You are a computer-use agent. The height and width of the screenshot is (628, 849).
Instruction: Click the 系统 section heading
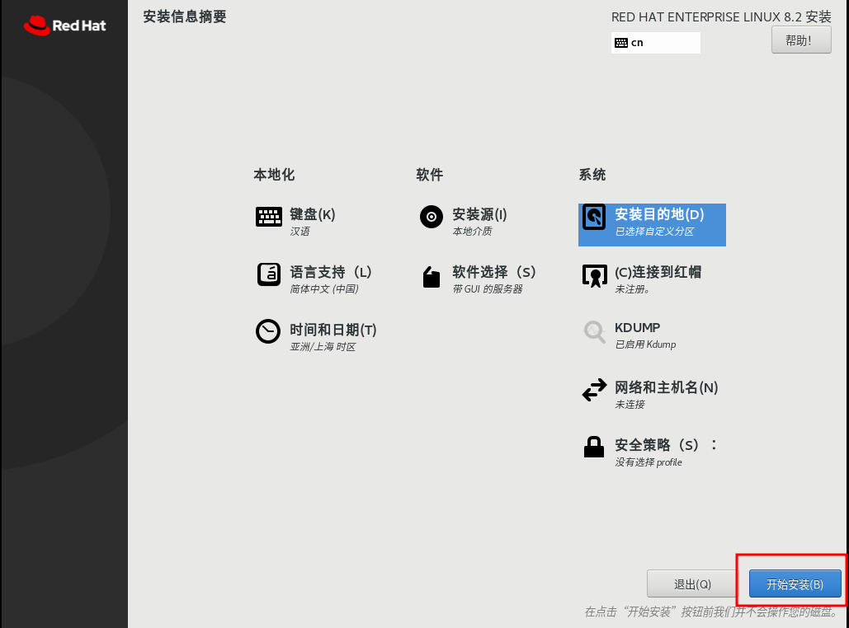click(x=592, y=175)
